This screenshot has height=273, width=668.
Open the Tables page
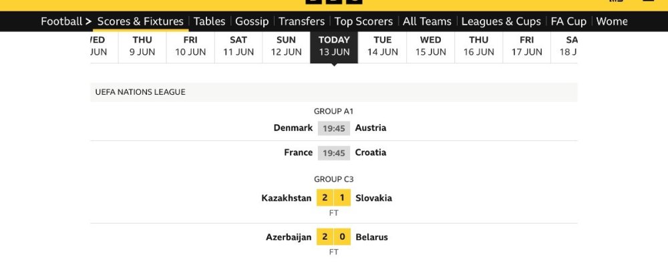[209, 21]
